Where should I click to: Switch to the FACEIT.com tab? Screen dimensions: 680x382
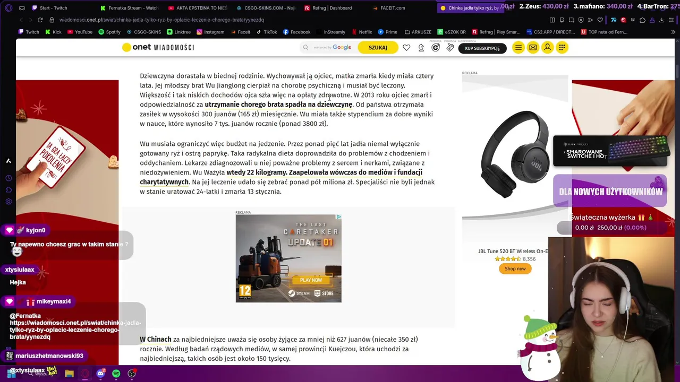401,8
